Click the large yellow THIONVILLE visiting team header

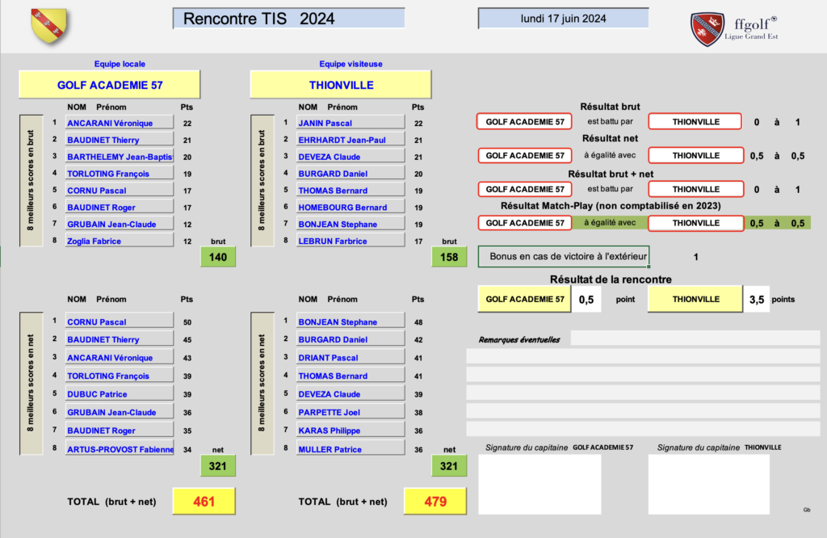click(x=340, y=84)
